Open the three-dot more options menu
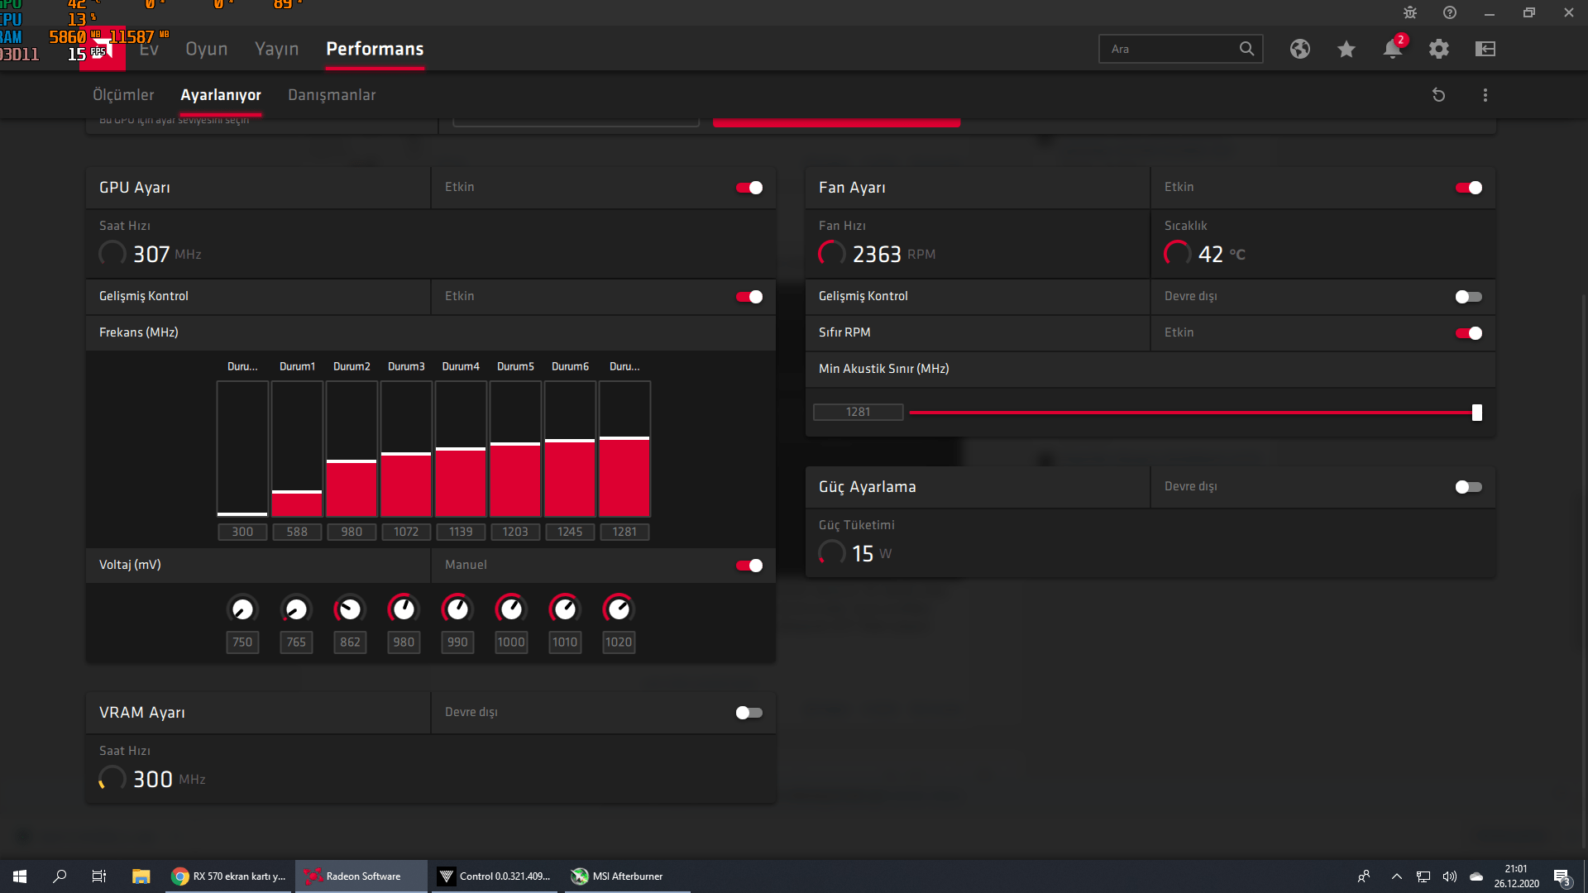This screenshot has height=893, width=1588. pos(1485,95)
